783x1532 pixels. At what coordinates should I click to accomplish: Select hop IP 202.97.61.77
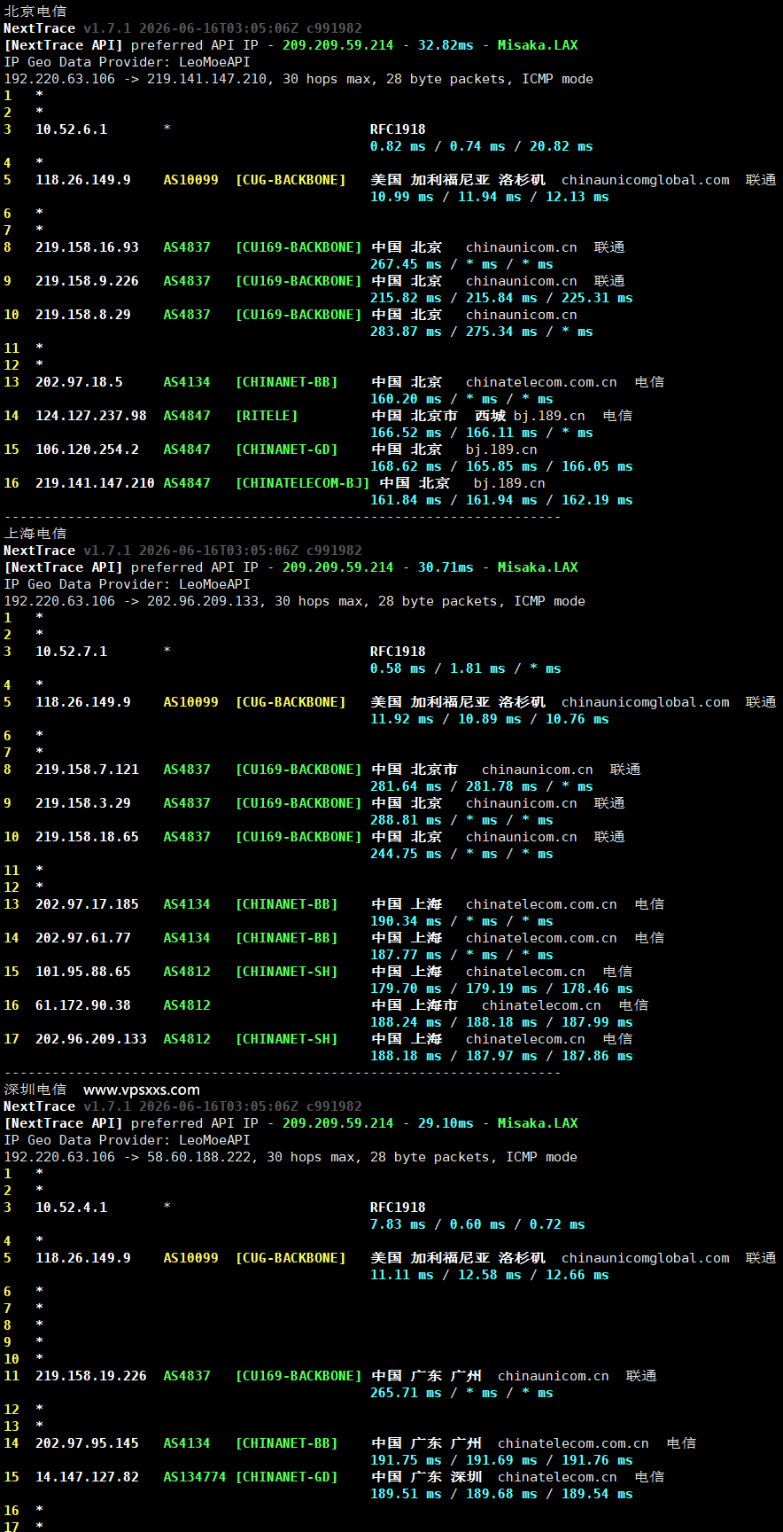tap(83, 938)
